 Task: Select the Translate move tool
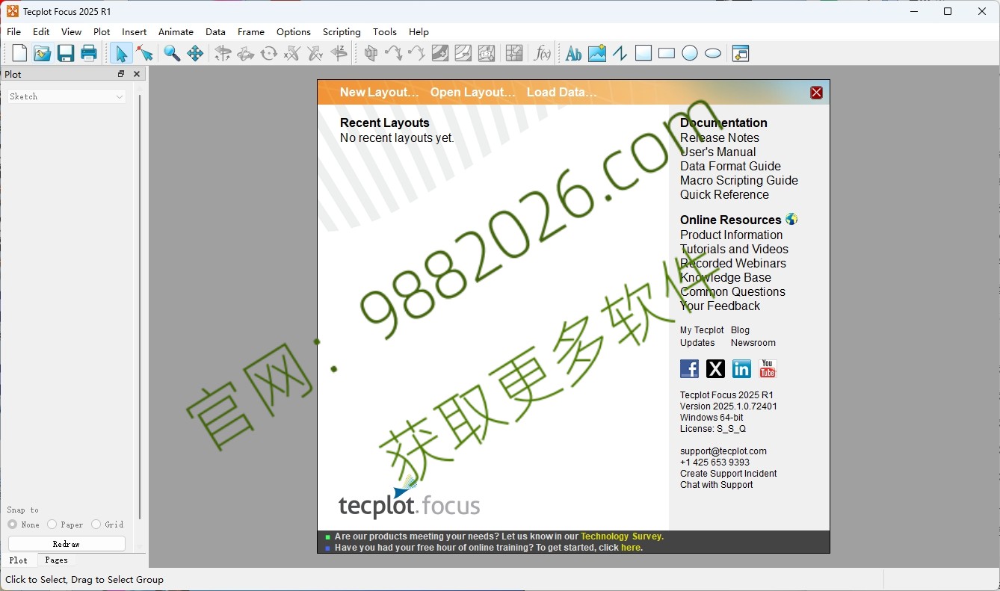(195, 53)
